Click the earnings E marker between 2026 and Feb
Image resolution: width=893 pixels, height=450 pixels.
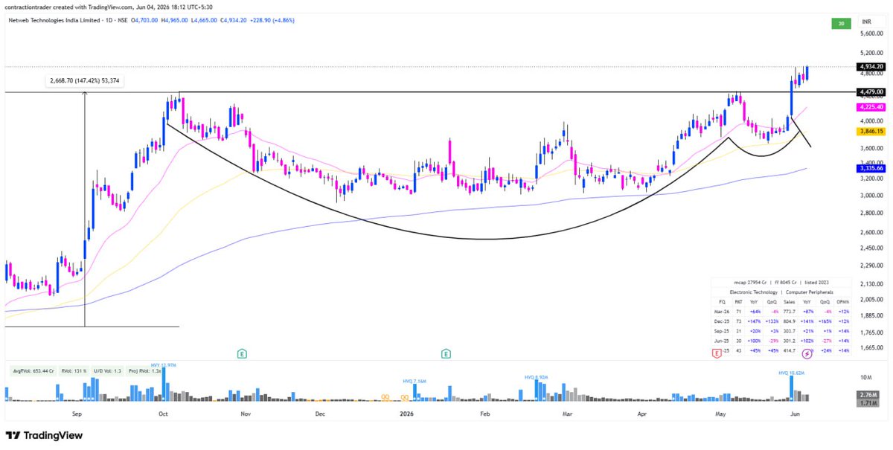[x=446, y=354]
